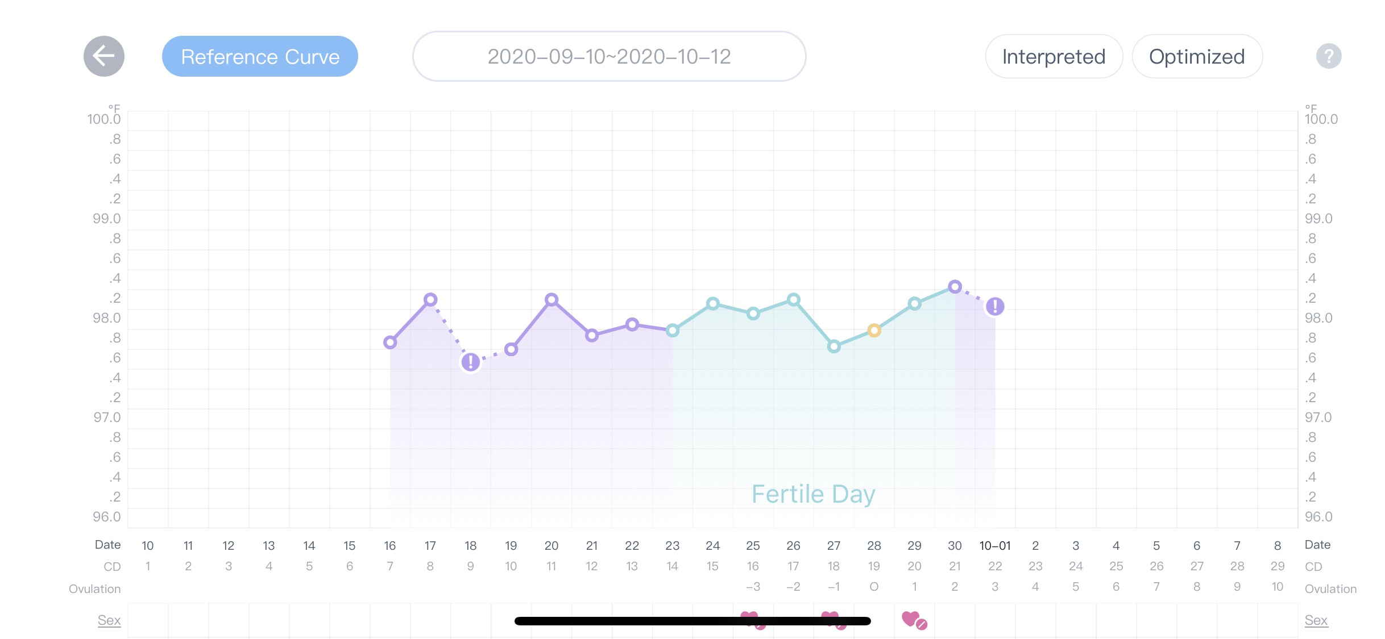Open the date range selector
1385x639 pixels.
point(609,56)
